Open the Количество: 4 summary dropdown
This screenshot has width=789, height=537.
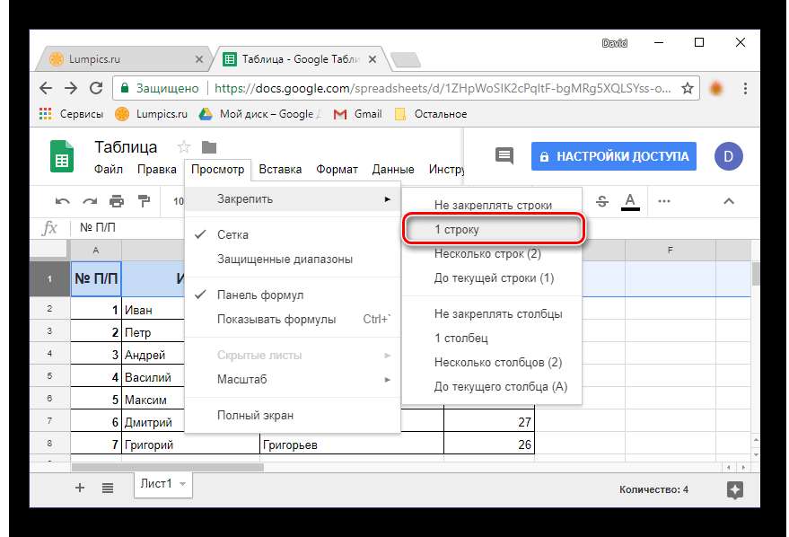pos(653,489)
